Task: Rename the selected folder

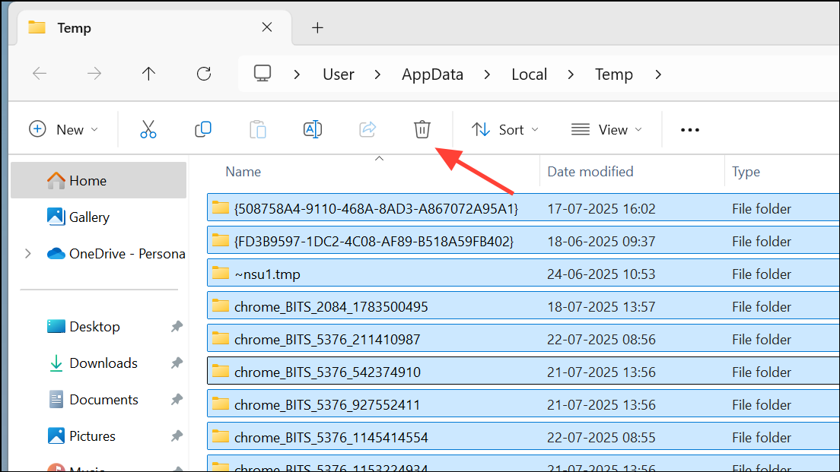Action: pyautogui.click(x=313, y=129)
